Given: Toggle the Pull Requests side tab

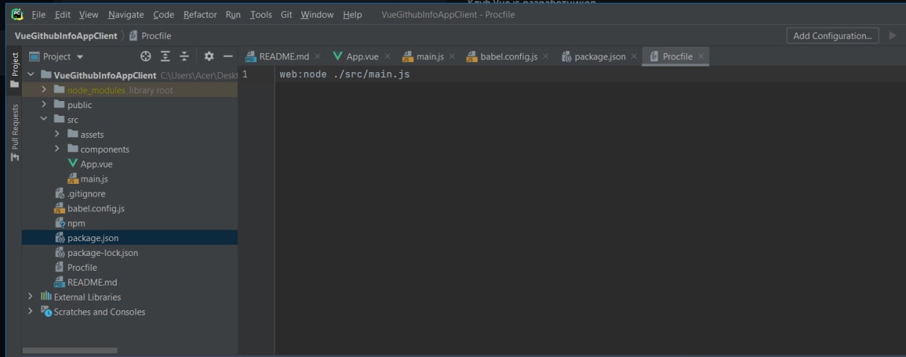Looking at the screenshot, I should coord(14,133).
